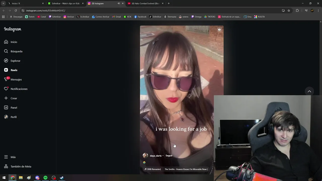Image resolution: width=322 pixels, height=181 pixels.
Task: Open Discord from taskbar
Action: pos(37,178)
